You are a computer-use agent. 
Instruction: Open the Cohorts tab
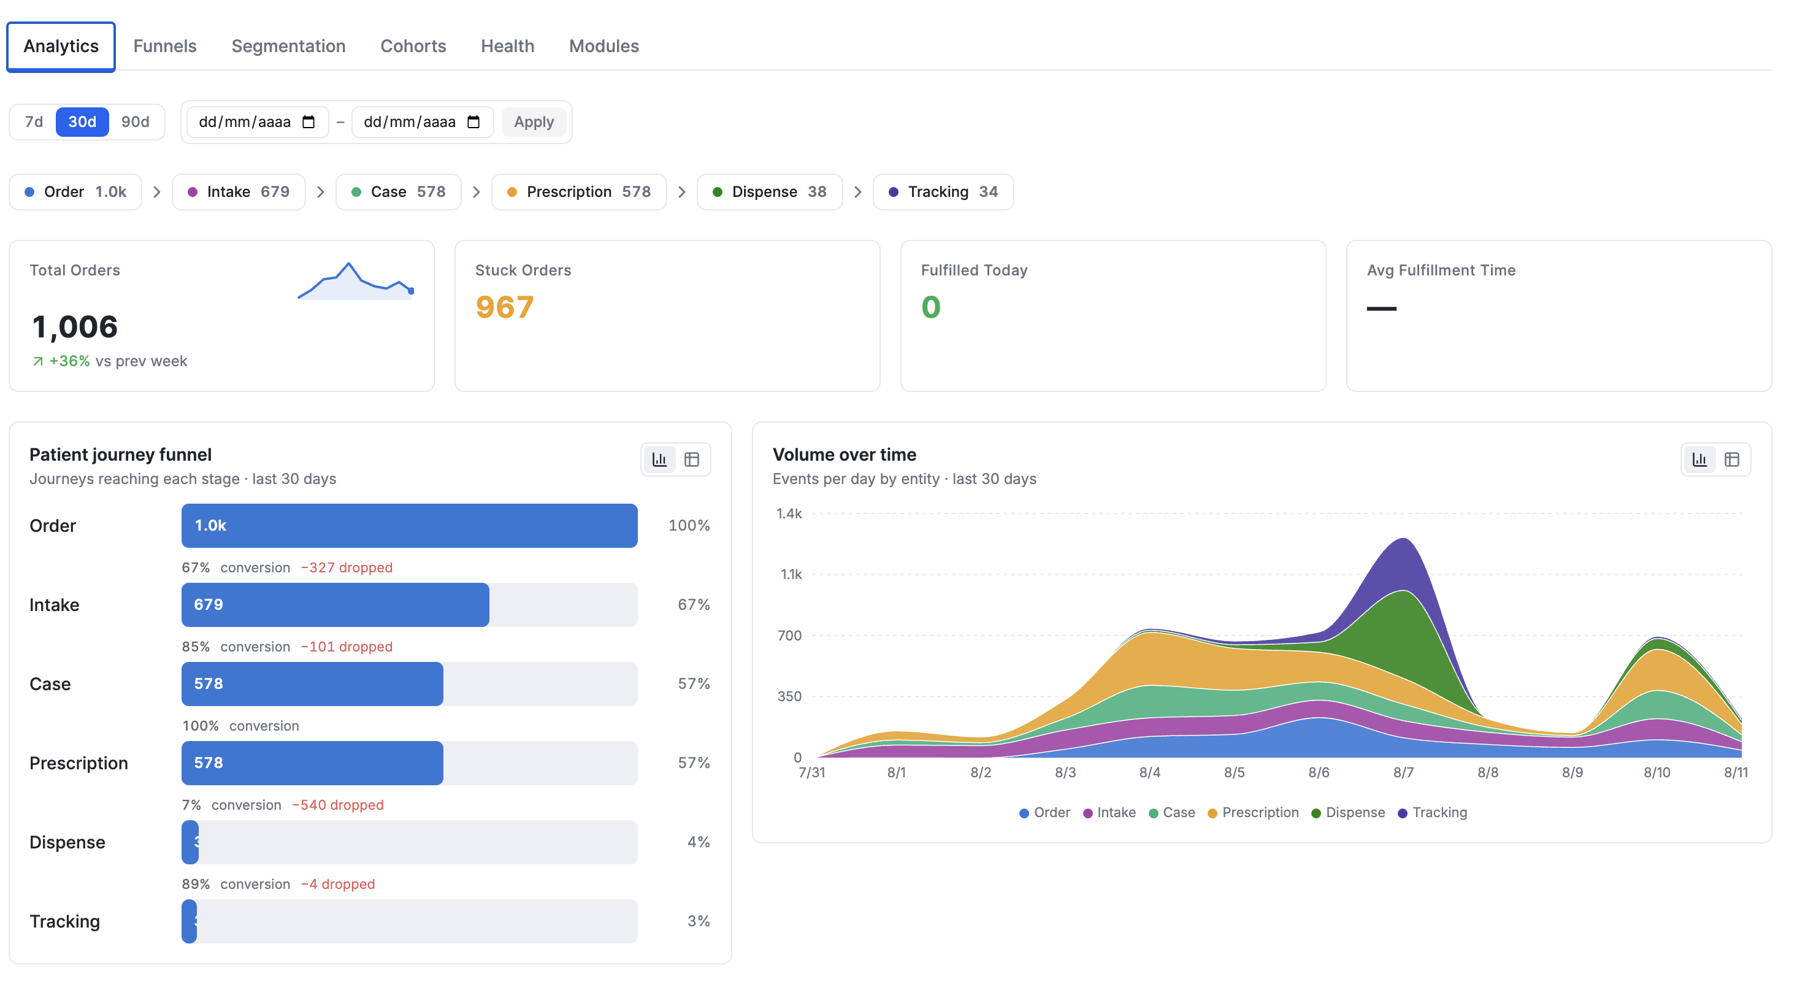[x=413, y=46]
